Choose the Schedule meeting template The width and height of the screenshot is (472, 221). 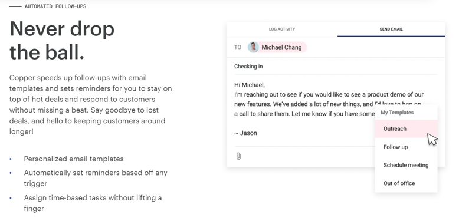pos(406,165)
